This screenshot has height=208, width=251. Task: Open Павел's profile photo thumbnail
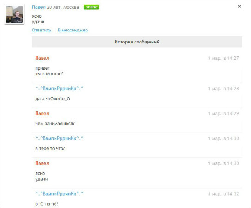click(14, 14)
